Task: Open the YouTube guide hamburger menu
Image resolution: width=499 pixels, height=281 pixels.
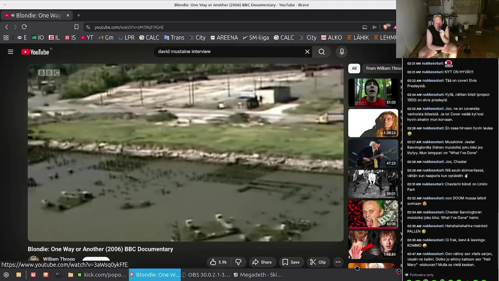Action: point(11,52)
